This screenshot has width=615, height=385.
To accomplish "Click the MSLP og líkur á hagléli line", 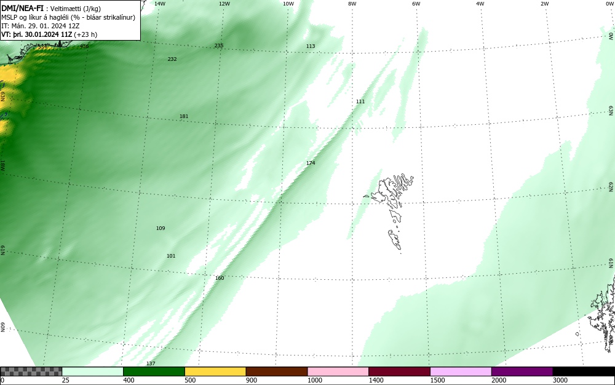I will click(x=68, y=17).
